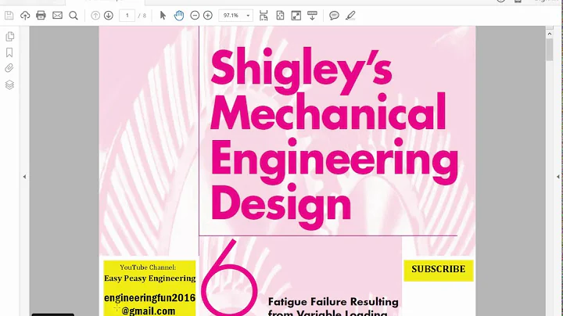Viewport: 563px width, 316px height.
Task: Open the Attachments paperclip panel
Action: (9, 68)
